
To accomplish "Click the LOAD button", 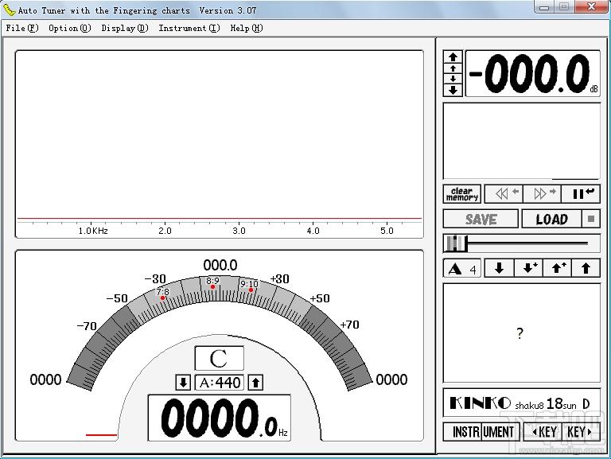I will [x=551, y=220].
